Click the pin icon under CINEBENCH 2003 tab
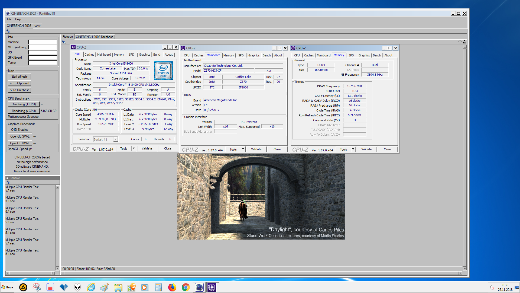Viewport: 520px width, 293px height. (x=8, y=31)
